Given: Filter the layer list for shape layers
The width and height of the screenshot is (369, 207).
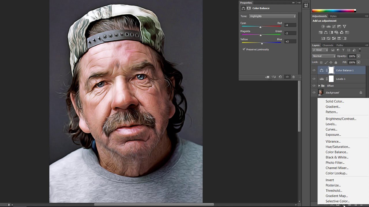Looking at the screenshot, I should coord(349,50).
